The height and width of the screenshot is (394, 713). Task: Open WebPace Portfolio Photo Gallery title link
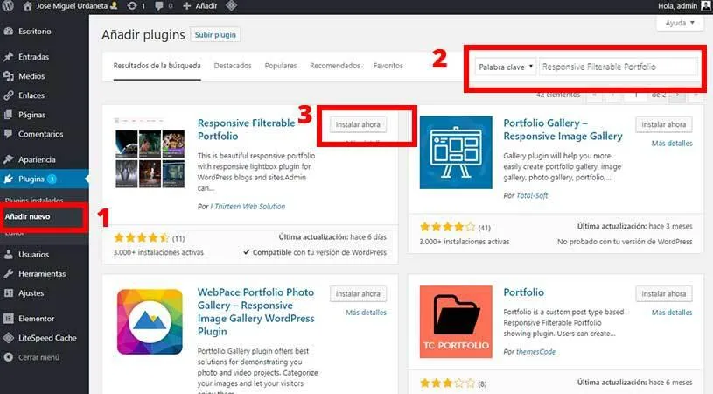255,312
